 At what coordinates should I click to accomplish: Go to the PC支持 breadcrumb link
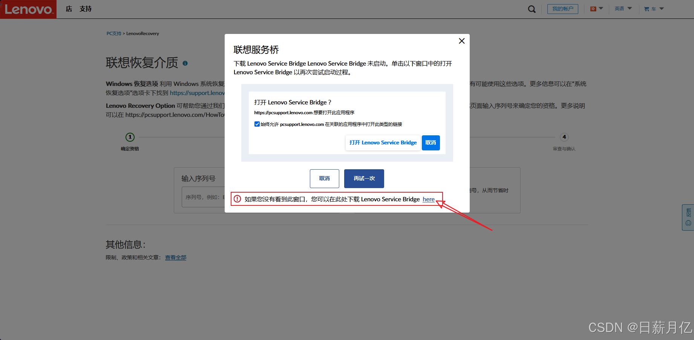pyautogui.click(x=114, y=34)
